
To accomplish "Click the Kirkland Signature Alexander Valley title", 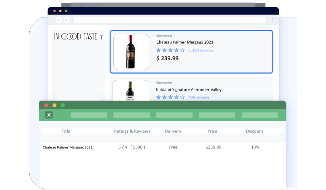I will pyautogui.click(x=189, y=89).
